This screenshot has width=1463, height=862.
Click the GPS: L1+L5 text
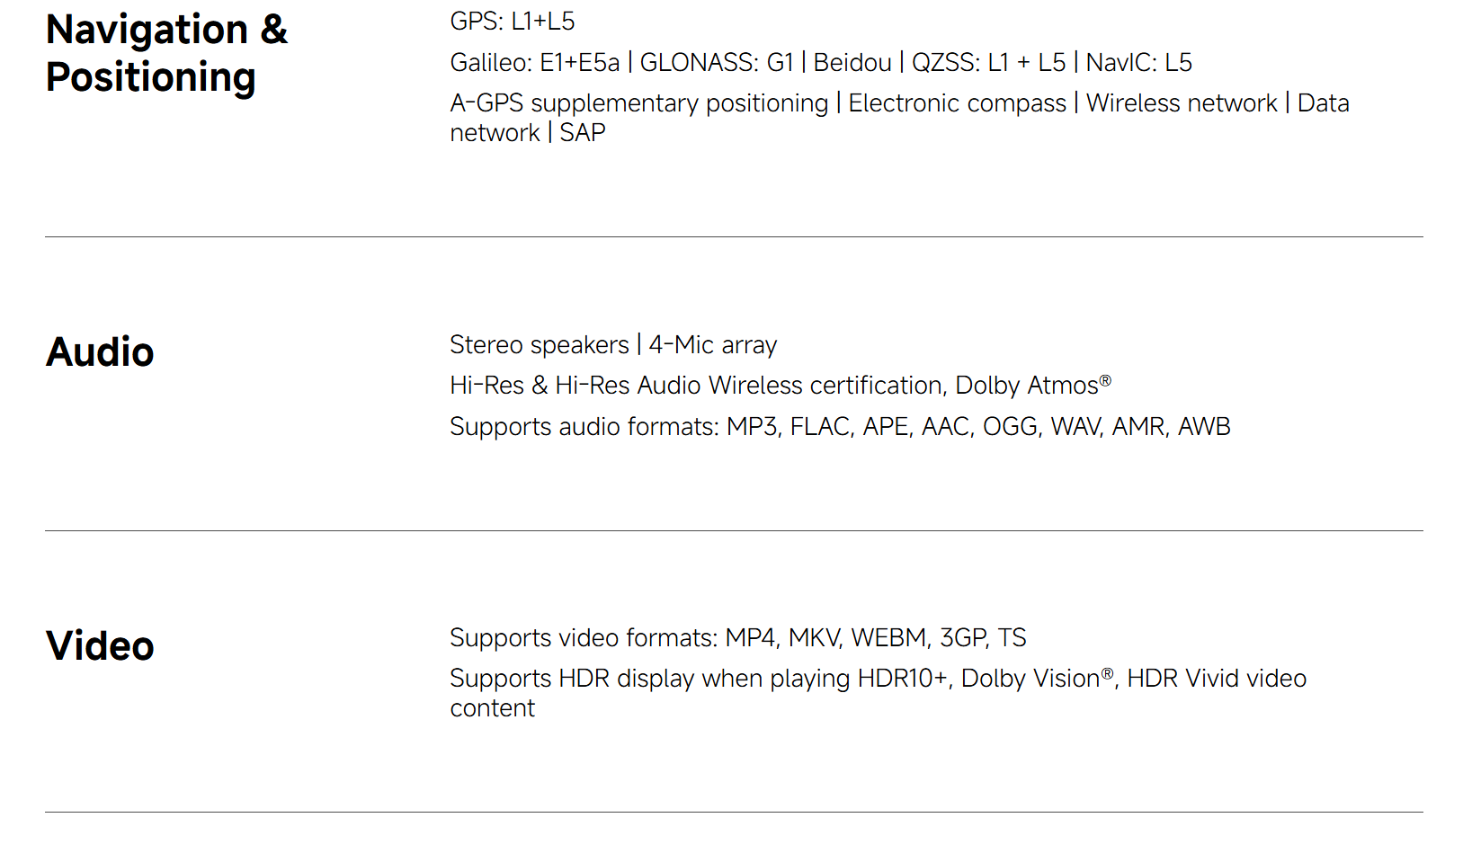pyautogui.click(x=512, y=22)
